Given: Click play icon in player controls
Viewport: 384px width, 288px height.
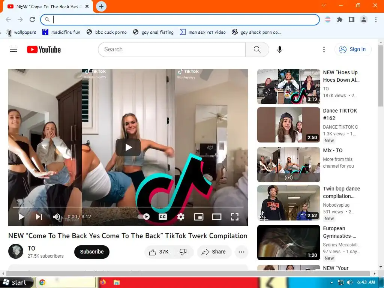Looking at the screenshot, I should click(21, 217).
